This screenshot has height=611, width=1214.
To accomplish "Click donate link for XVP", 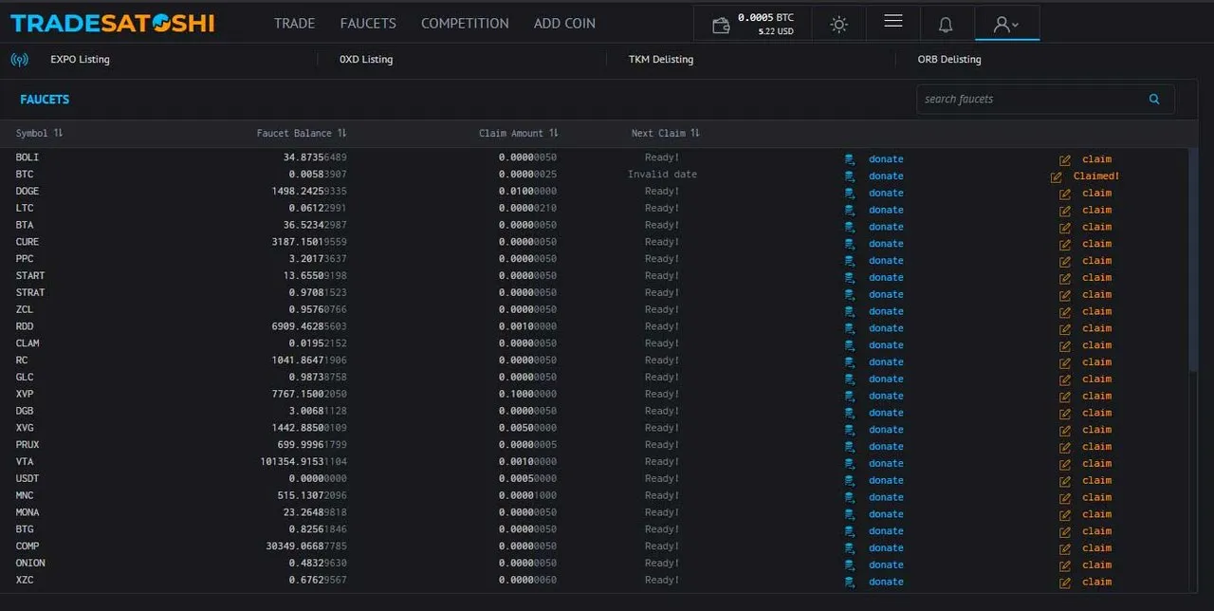I will pos(886,397).
